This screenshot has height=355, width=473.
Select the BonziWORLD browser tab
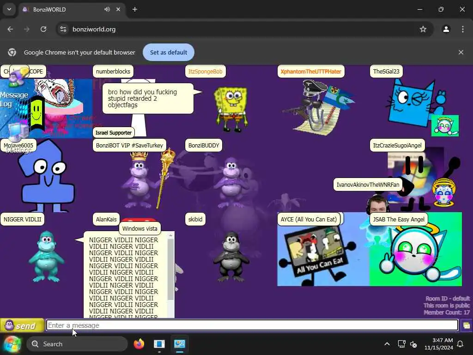click(x=71, y=9)
